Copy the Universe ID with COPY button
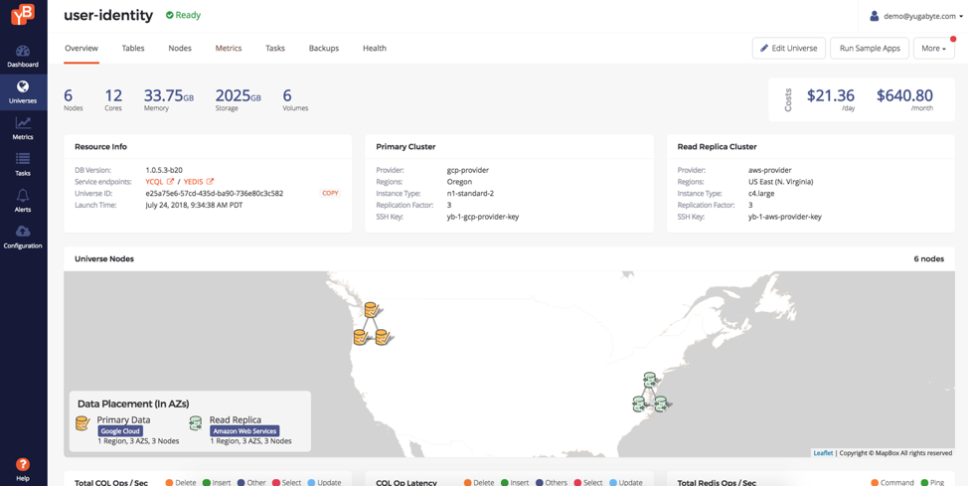Image resolution: width=968 pixels, height=486 pixels. 330,193
